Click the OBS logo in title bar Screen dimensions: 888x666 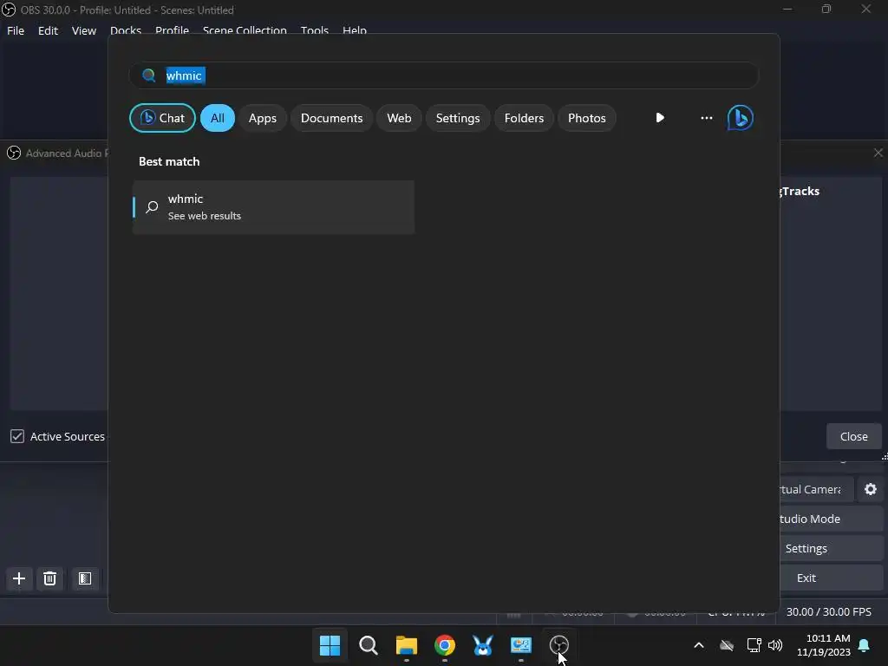pos(9,10)
